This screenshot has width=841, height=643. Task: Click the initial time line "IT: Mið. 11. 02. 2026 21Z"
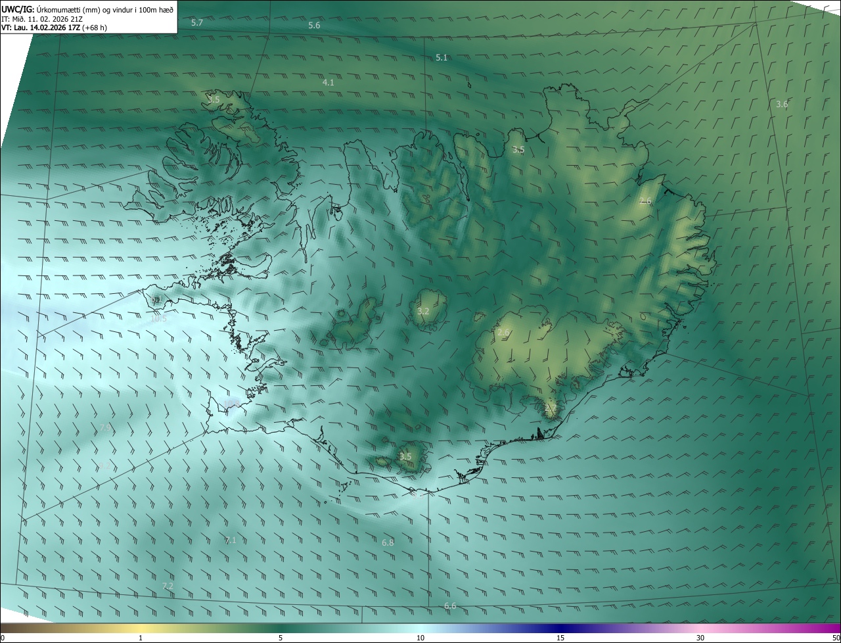tap(42, 19)
